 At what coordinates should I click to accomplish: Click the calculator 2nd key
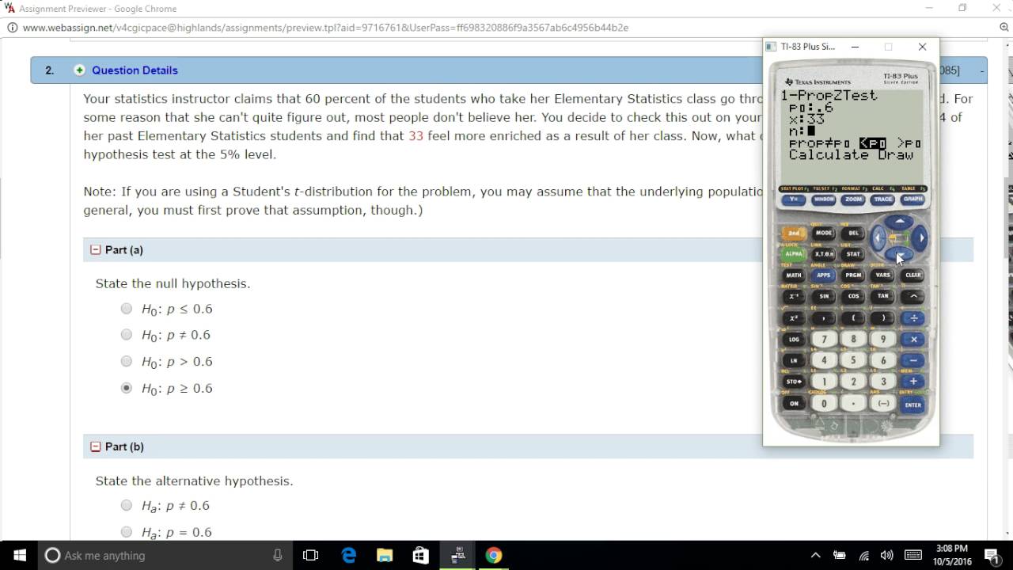tap(793, 233)
